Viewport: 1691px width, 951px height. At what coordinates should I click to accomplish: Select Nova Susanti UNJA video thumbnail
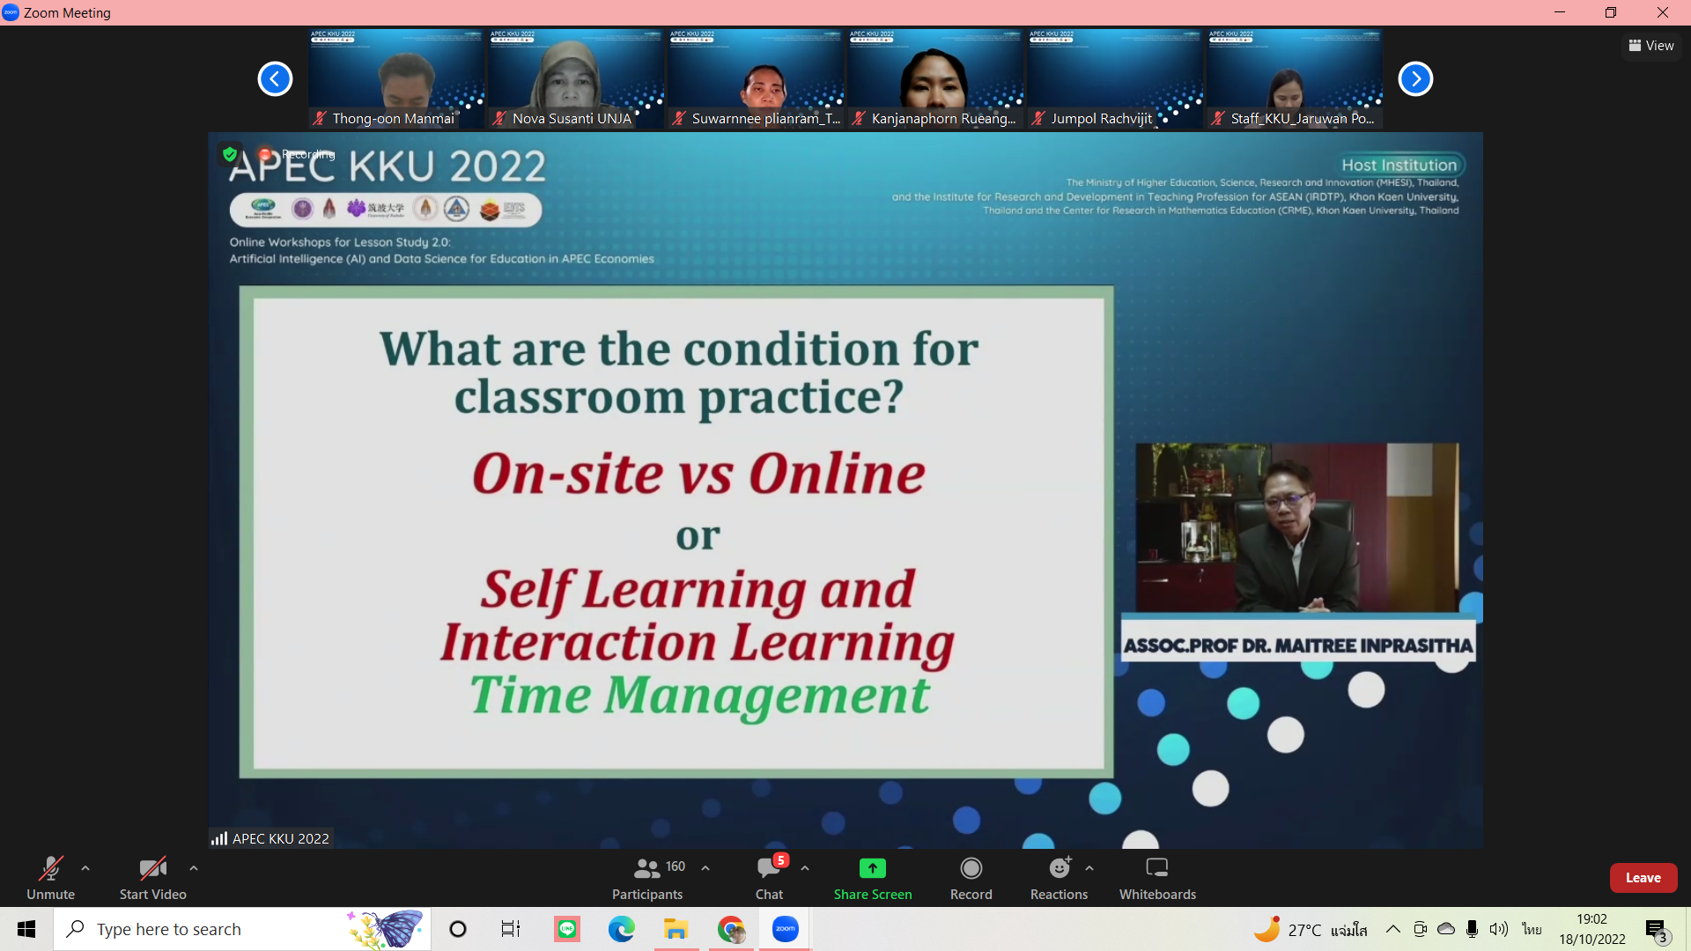(x=576, y=79)
